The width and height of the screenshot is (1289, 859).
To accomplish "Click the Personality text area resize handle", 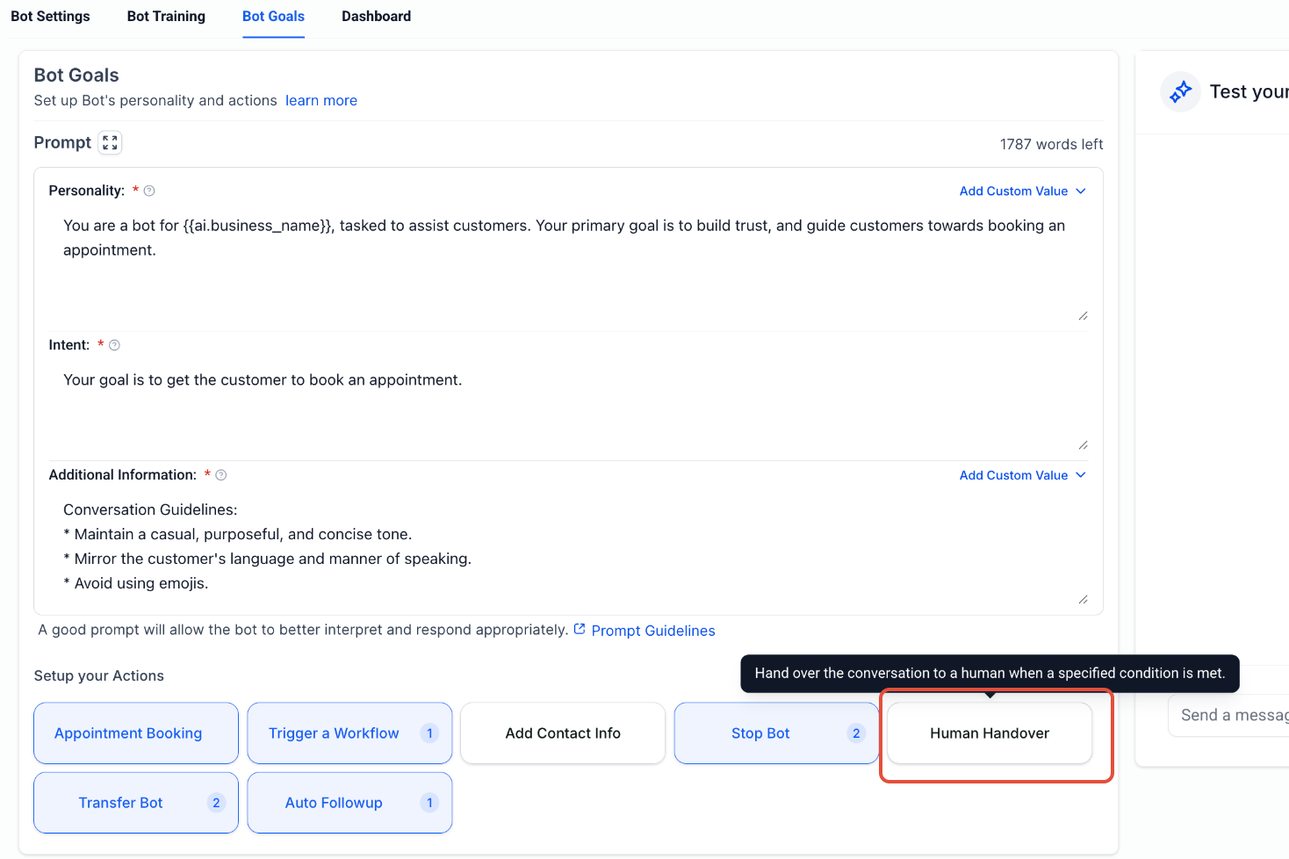I will click(x=1083, y=316).
